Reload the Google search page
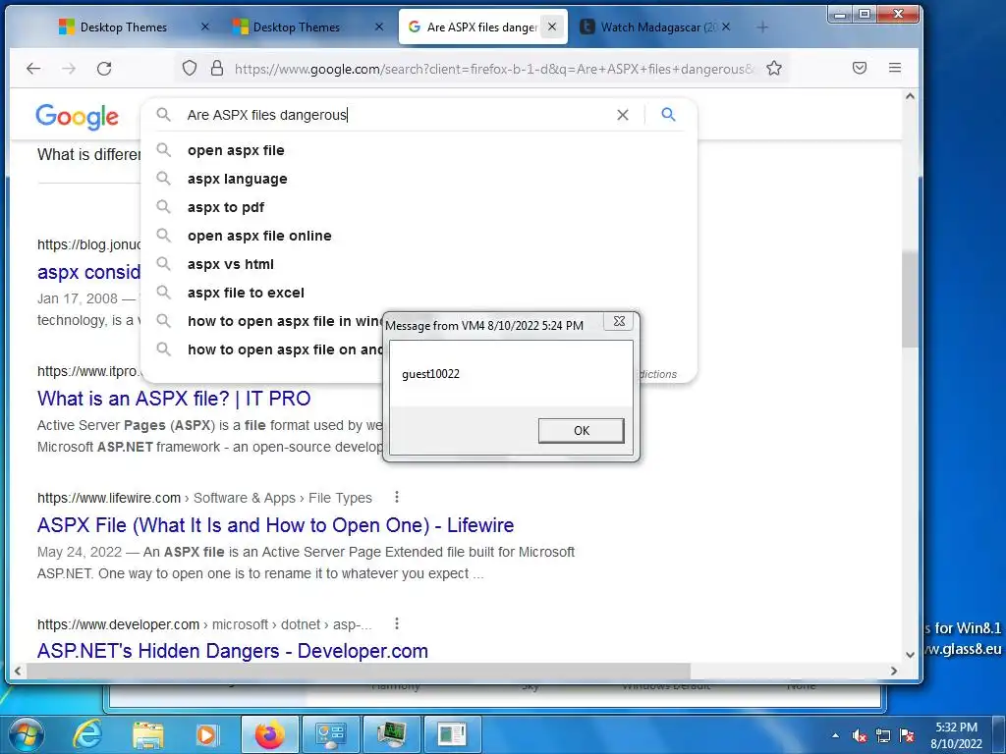 (x=104, y=68)
